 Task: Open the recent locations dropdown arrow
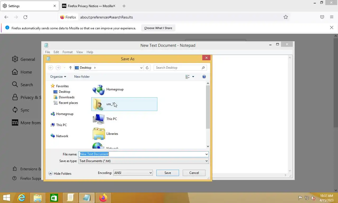tap(64, 68)
